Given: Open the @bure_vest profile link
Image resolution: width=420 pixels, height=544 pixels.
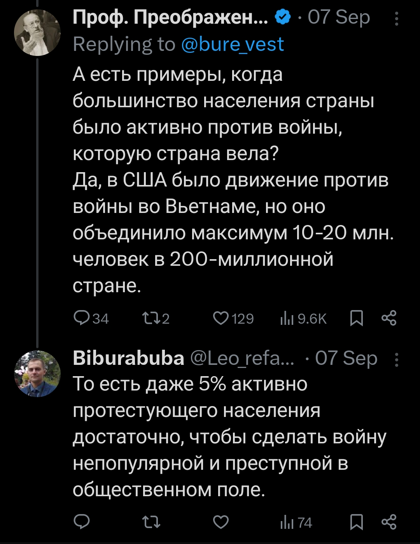Looking at the screenshot, I should tap(233, 44).
